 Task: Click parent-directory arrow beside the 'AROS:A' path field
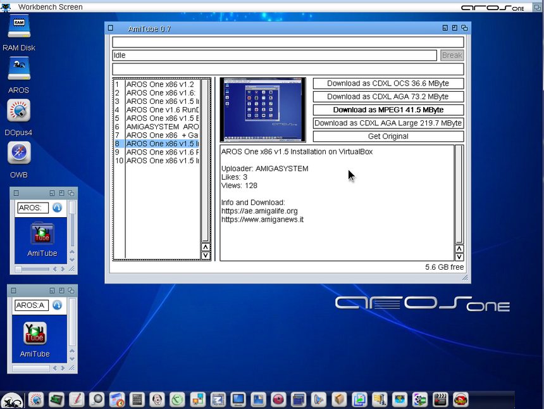pyautogui.click(x=58, y=305)
